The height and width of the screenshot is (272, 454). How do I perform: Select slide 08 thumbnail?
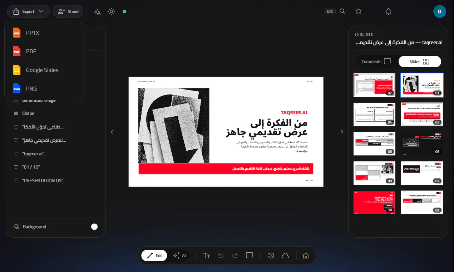pyautogui.click(x=374, y=173)
